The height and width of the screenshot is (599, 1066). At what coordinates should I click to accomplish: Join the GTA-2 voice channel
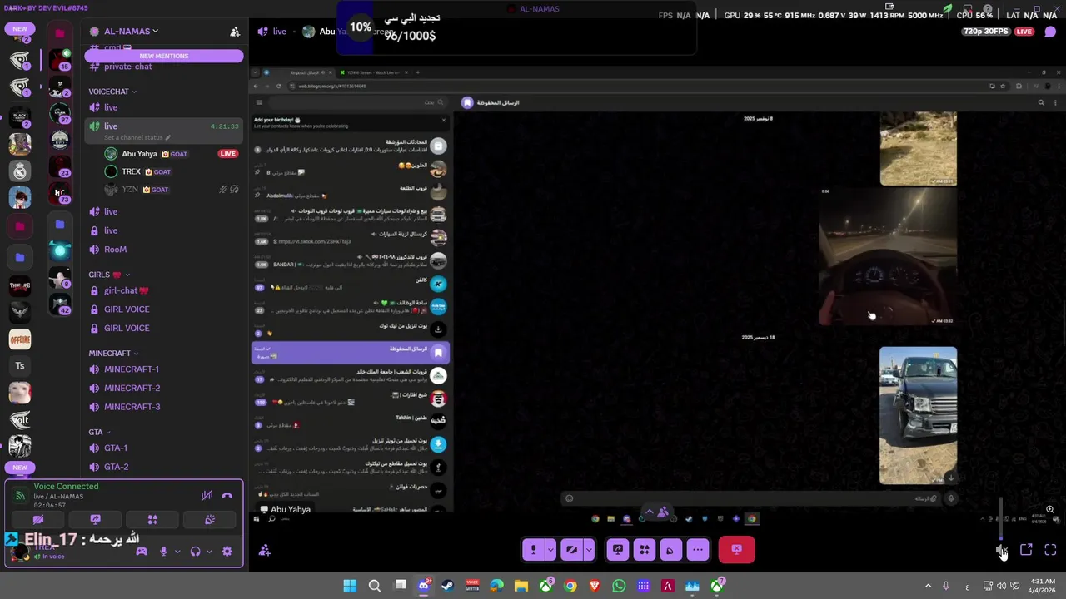(116, 467)
